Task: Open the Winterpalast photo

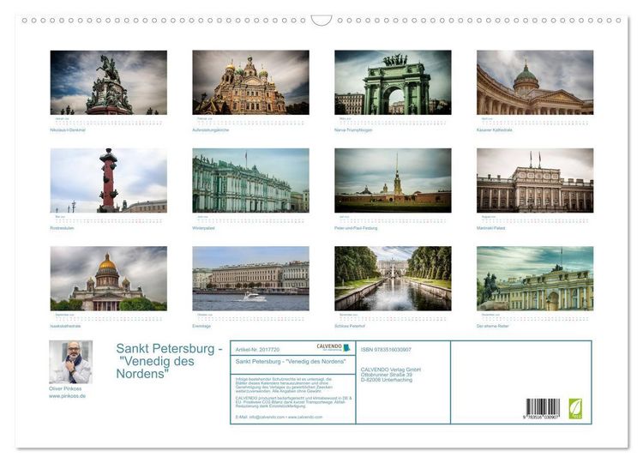Action: point(250,180)
